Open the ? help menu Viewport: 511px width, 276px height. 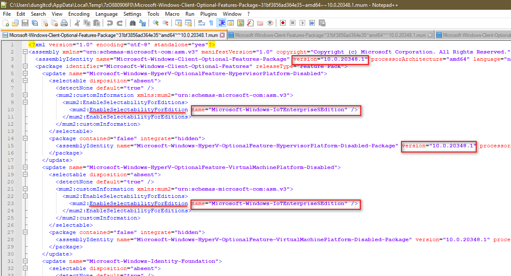[249, 14]
